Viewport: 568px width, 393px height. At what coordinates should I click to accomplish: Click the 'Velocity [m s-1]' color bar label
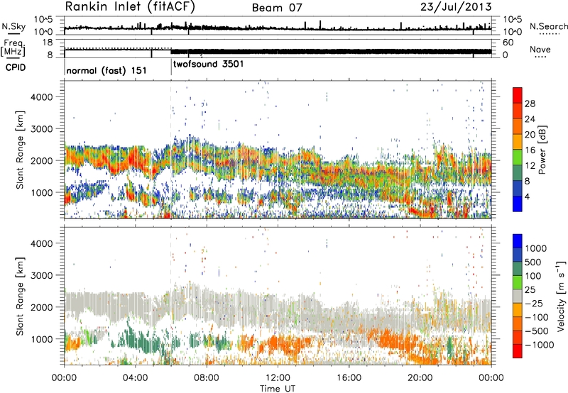click(561, 296)
